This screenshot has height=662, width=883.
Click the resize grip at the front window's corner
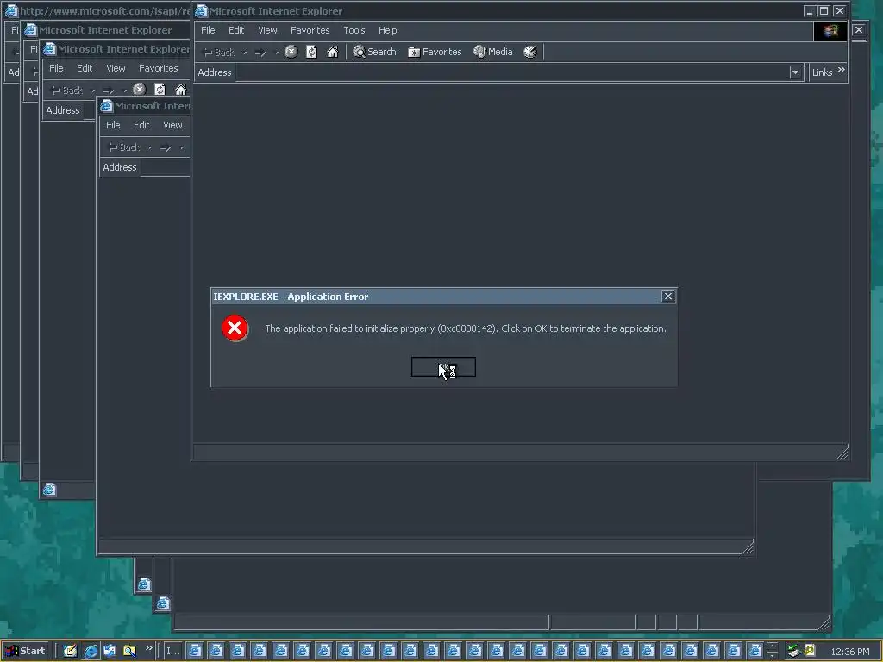[842, 453]
